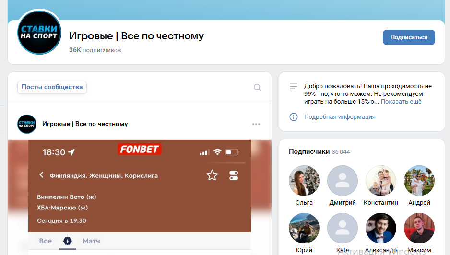The height and width of the screenshot is (255, 450).
Task: Click the 16:30 clock in the image
Action: tap(54, 152)
